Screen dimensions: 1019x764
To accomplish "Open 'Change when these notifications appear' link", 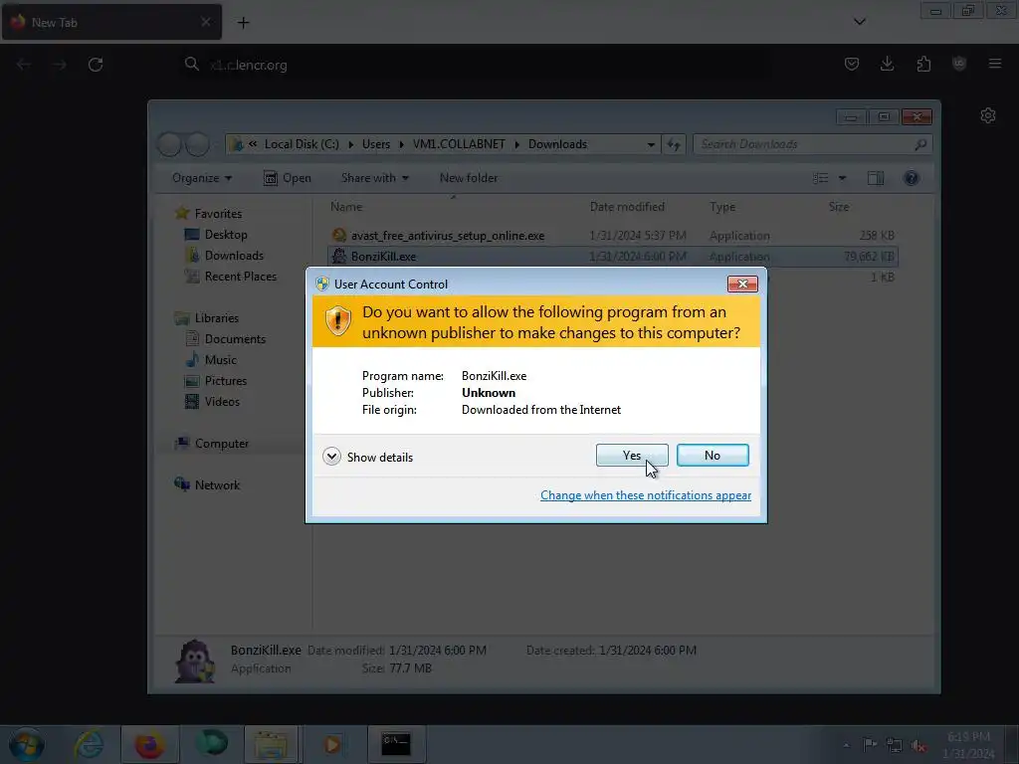I will tap(645, 495).
